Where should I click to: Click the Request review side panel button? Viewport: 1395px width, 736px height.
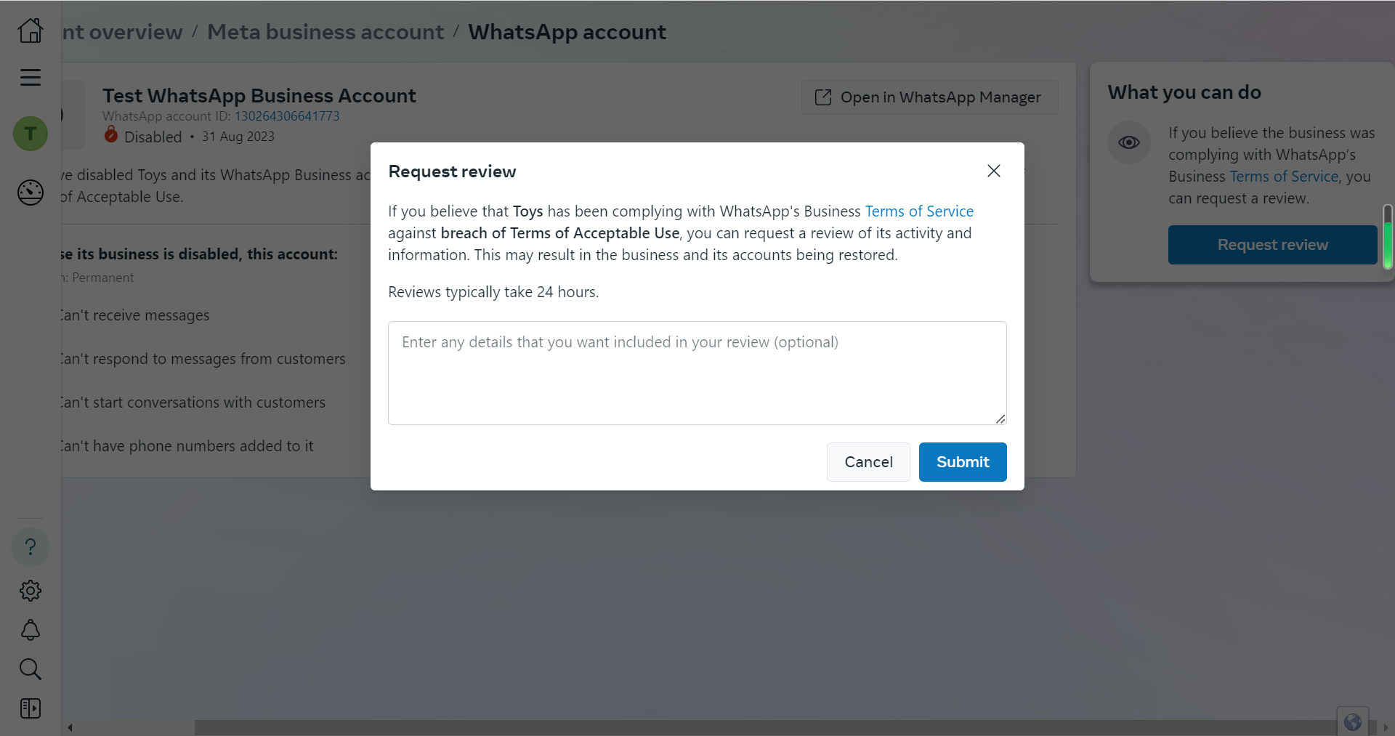[x=1272, y=245]
